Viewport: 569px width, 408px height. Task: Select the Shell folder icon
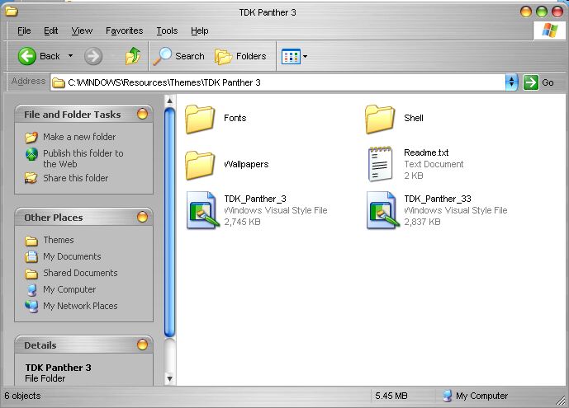[380, 119]
